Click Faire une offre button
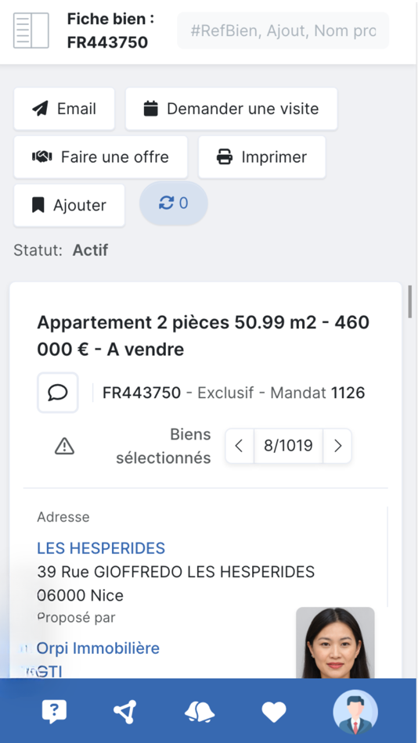Image resolution: width=418 pixels, height=743 pixels. [x=100, y=157]
